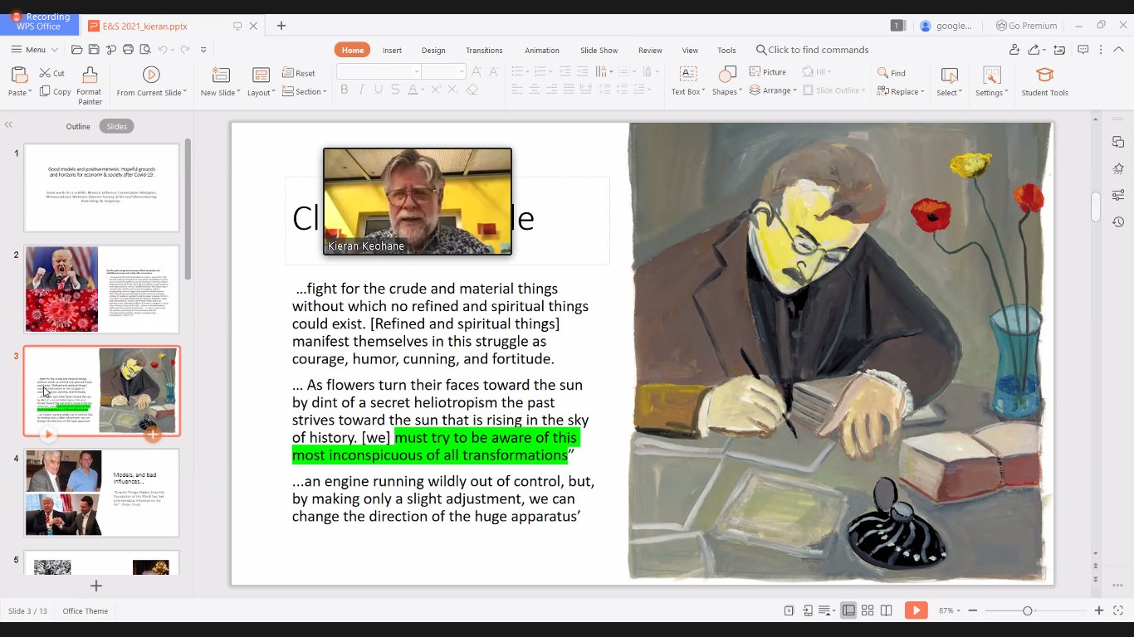Screen dimensions: 1134x637
Task: Click the Paste clipboard icon
Action: point(18,75)
